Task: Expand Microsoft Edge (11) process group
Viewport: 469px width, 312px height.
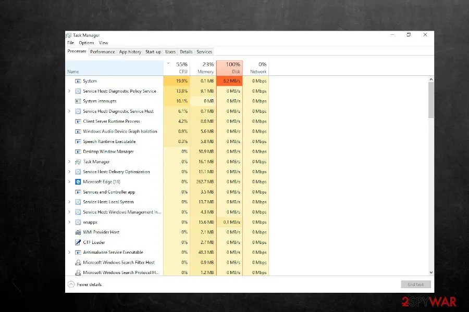Action: [69, 182]
